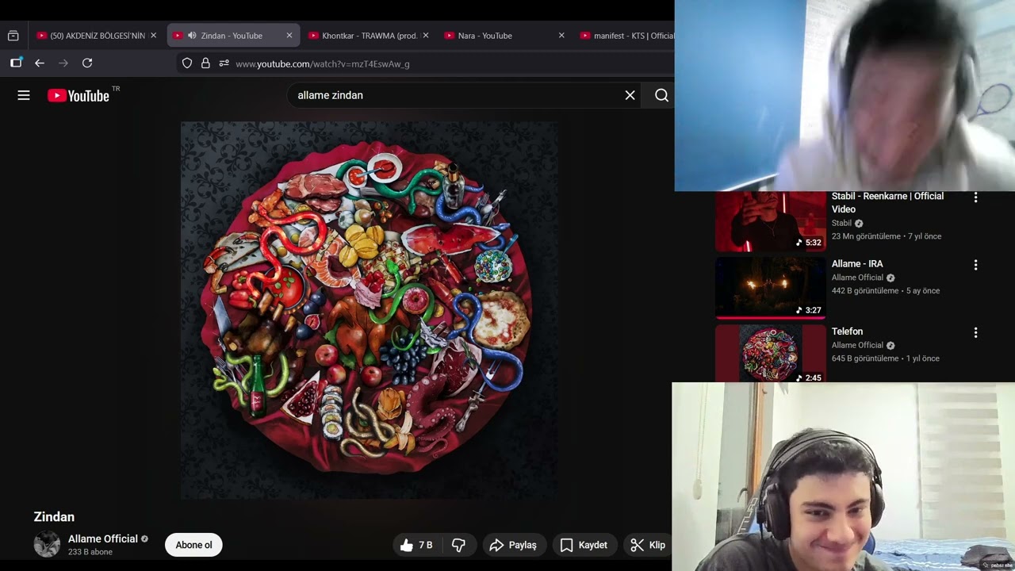Open more options for the Telefon video
Image resolution: width=1015 pixels, height=571 pixels.
[x=975, y=333]
